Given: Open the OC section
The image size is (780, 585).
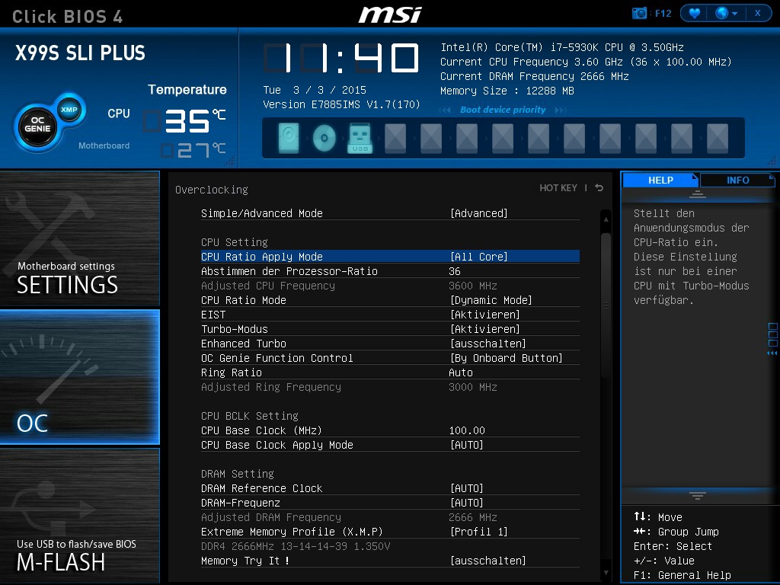Looking at the screenshot, I should click(79, 377).
